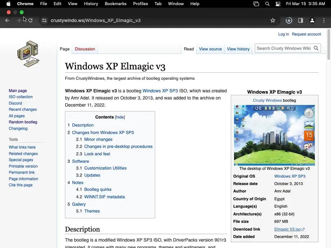
Task: Open site information icon in address bar
Action: tap(44, 20)
